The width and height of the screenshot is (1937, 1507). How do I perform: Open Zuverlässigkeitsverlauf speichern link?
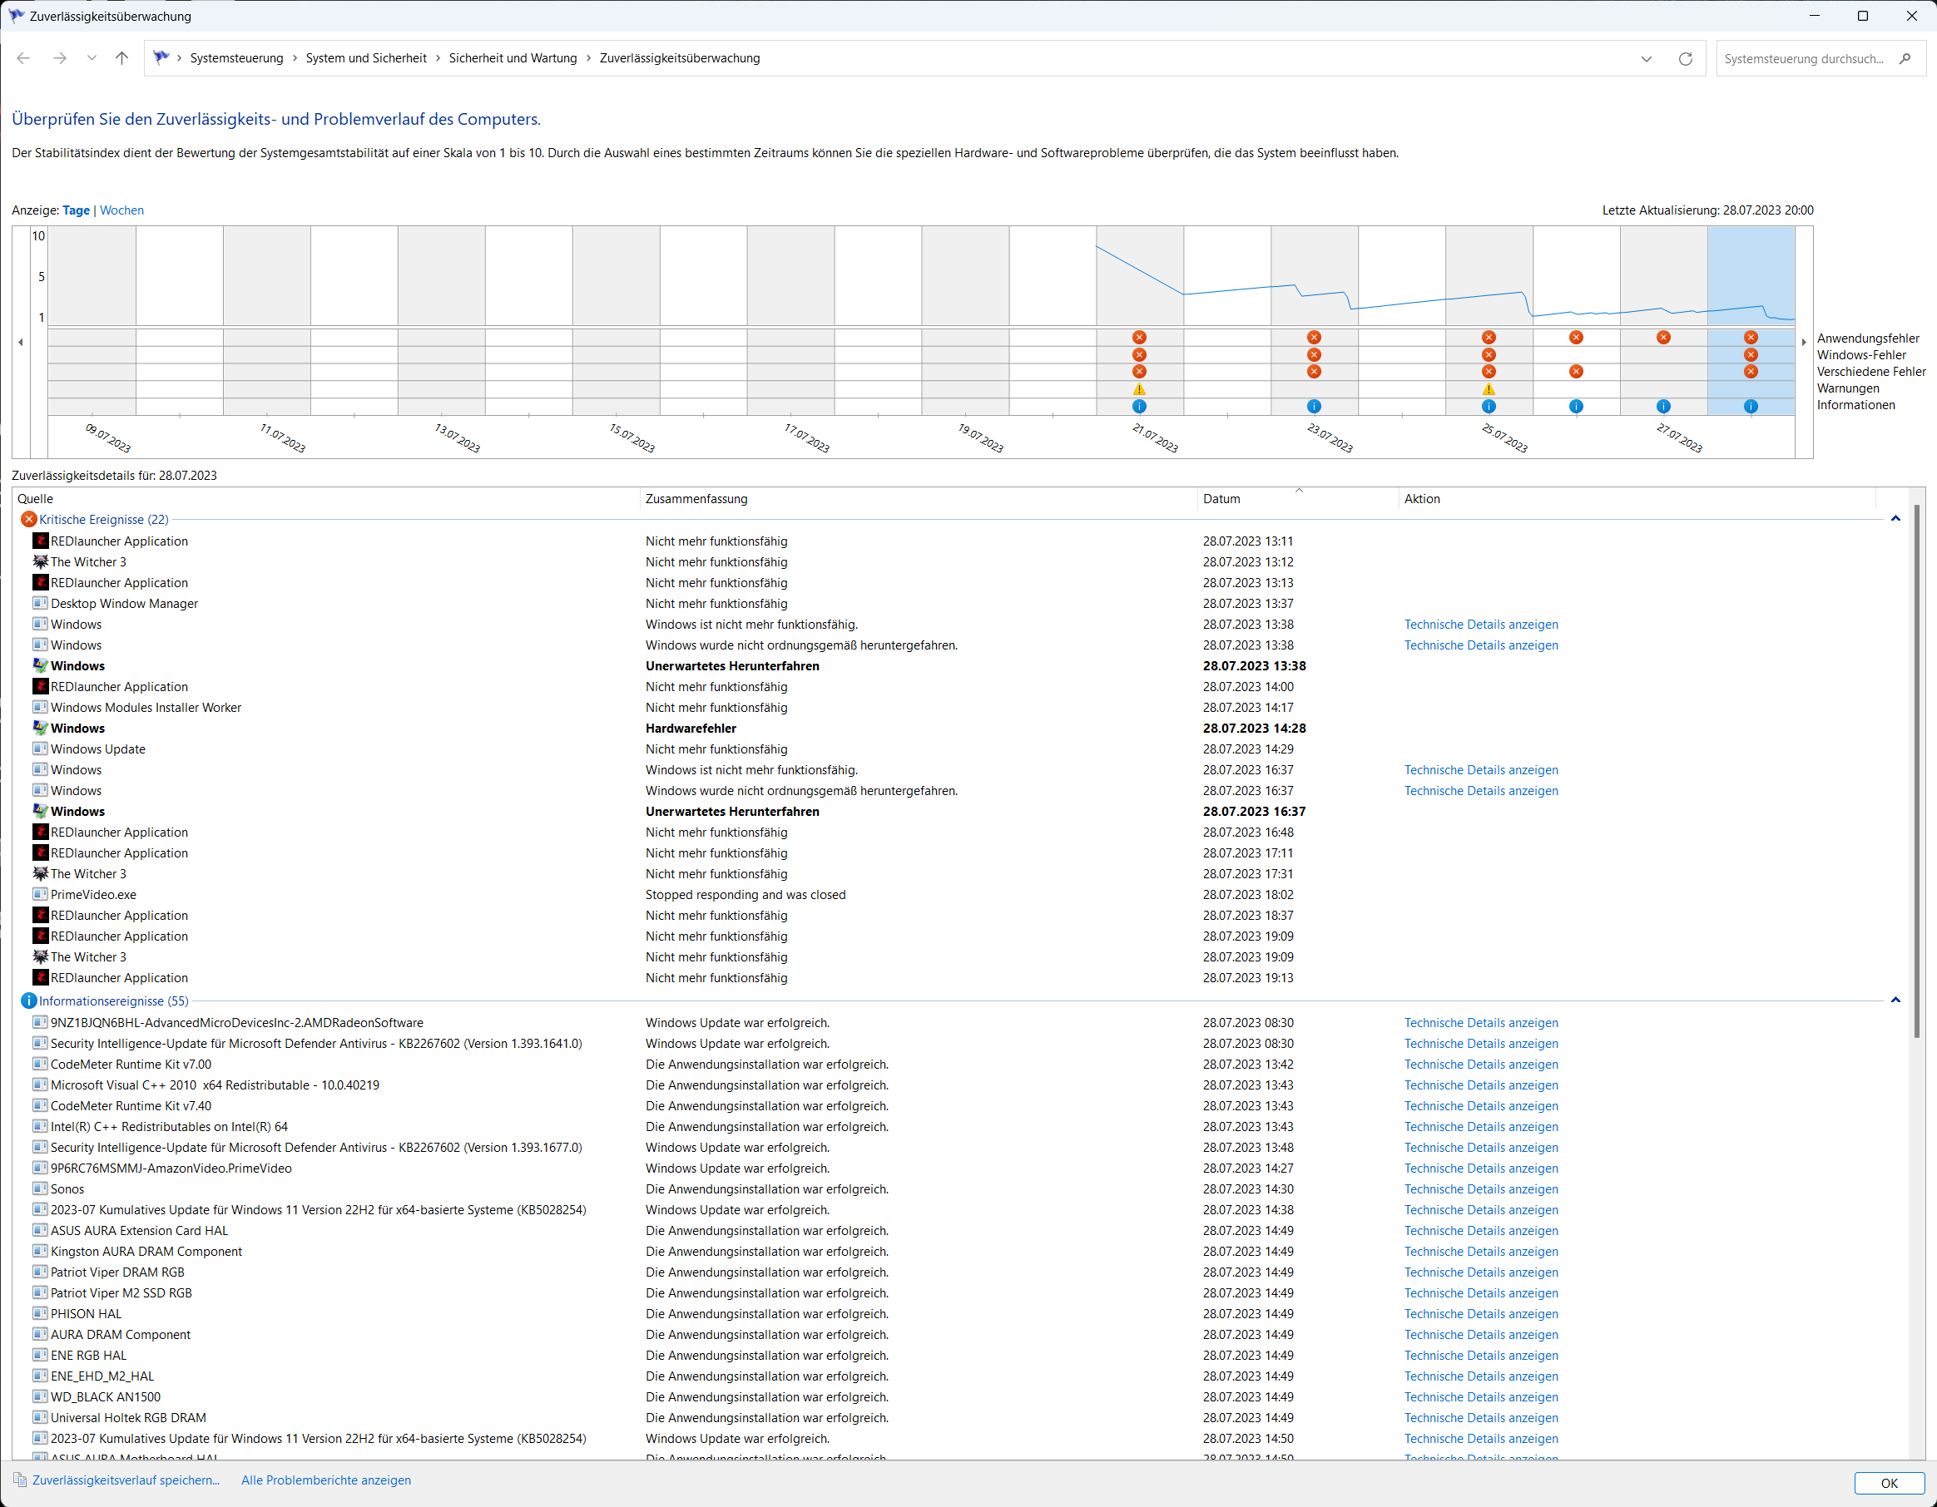[125, 1480]
